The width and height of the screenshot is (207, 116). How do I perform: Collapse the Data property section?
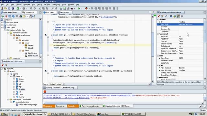tap(158, 56)
